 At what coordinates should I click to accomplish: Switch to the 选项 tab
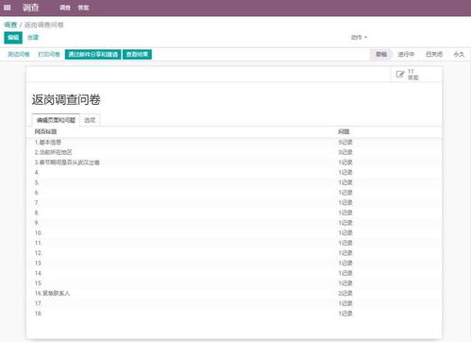tap(90, 120)
